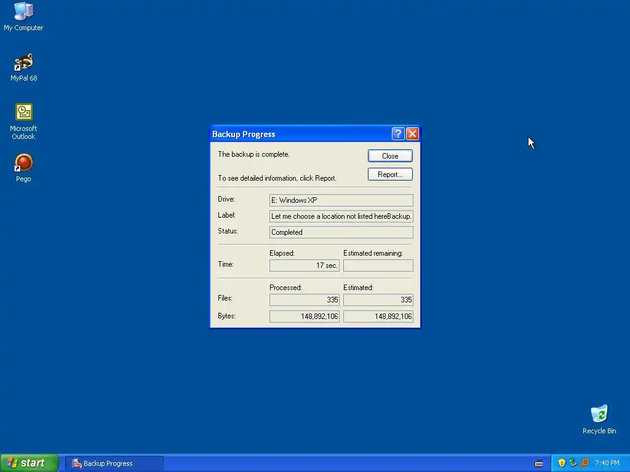Screen dimensions: 630x472
Task: Click 'The backup is complete.' message
Action: coord(253,154)
